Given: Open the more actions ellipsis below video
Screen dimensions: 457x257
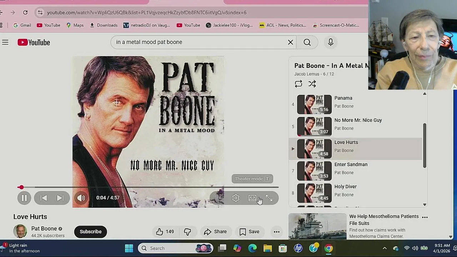Looking at the screenshot, I should (277, 232).
